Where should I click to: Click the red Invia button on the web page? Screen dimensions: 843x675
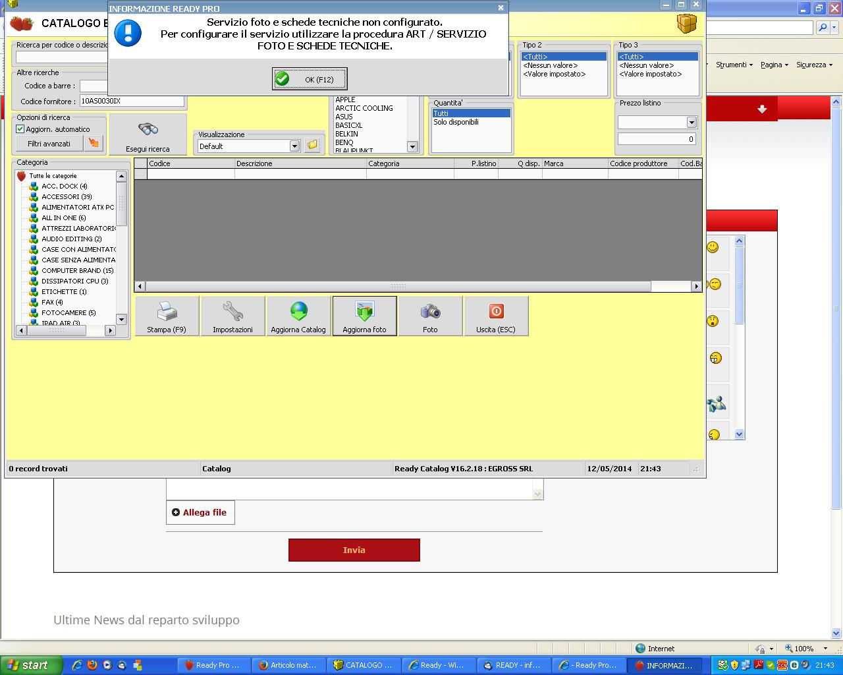tap(354, 550)
